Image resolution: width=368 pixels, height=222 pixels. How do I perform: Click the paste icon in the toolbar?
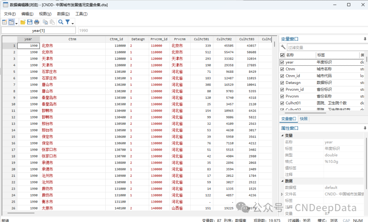(x=52, y=22)
